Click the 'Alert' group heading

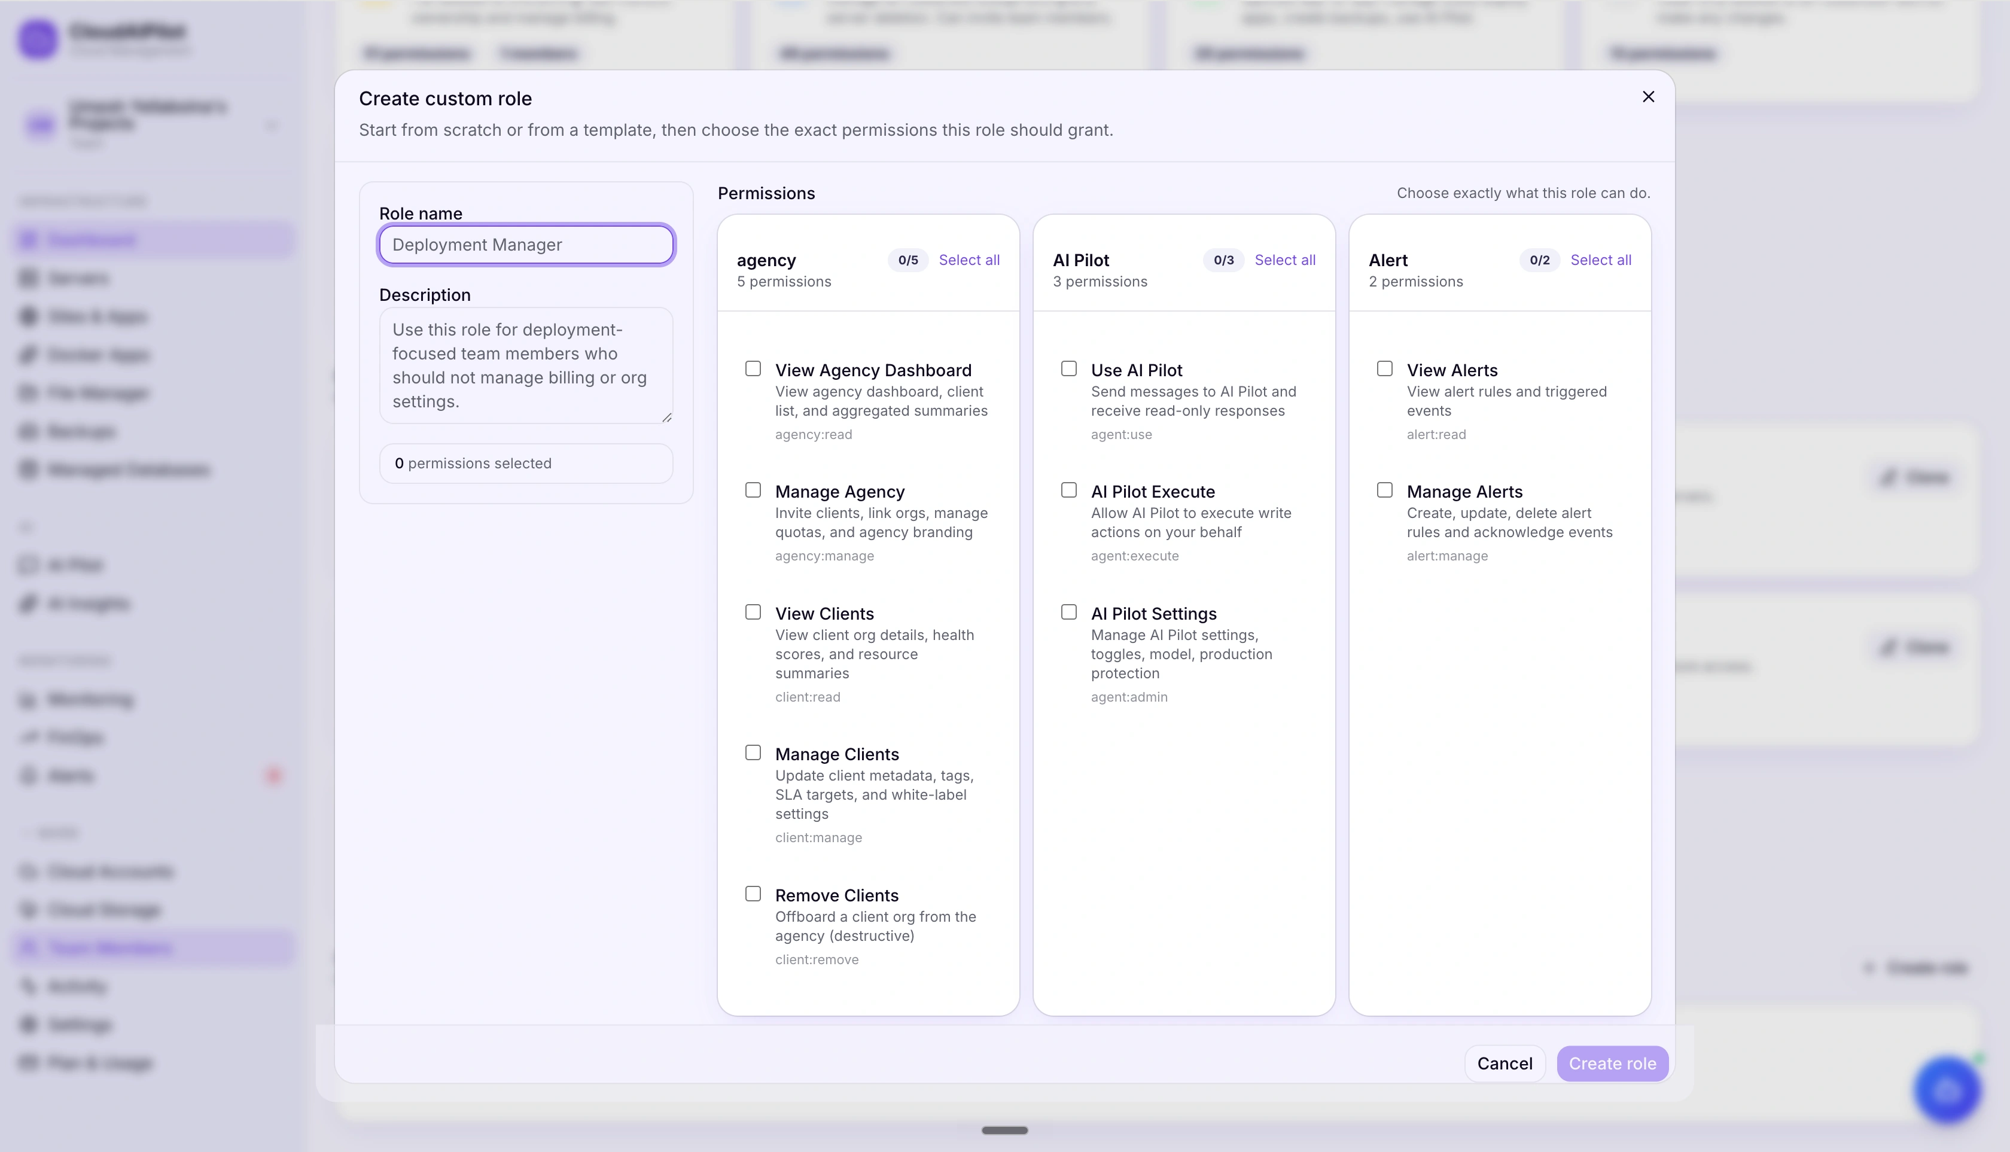coord(1388,260)
